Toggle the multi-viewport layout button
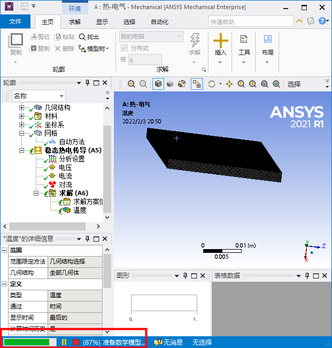Image resolution: width=332 pixels, height=348 pixels. point(196,84)
